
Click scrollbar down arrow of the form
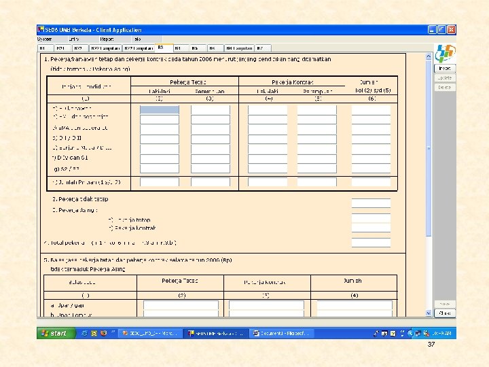click(x=429, y=313)
